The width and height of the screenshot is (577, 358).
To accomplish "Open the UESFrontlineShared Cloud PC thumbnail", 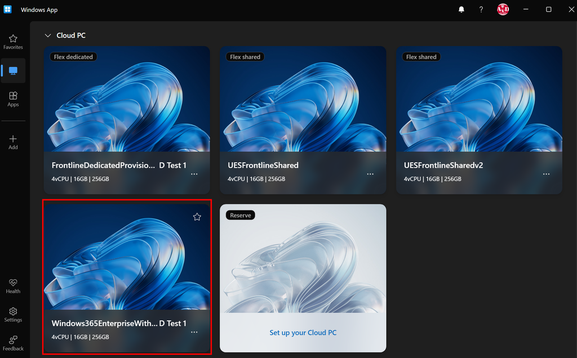I will [303, 99].
